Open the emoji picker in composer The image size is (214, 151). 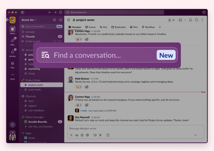pyautogui.click(x=82, y=135)
